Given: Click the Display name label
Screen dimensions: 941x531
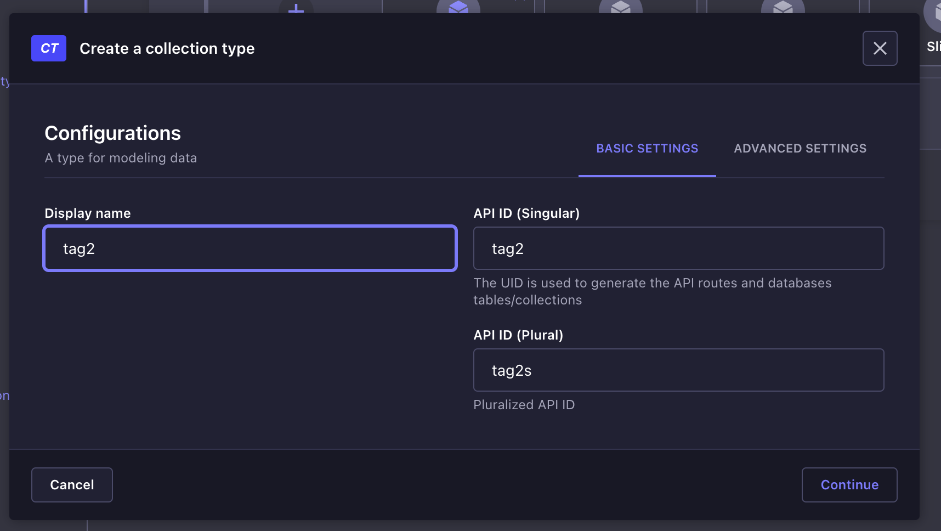Looking at the screenshot, I should coord(88,213).
